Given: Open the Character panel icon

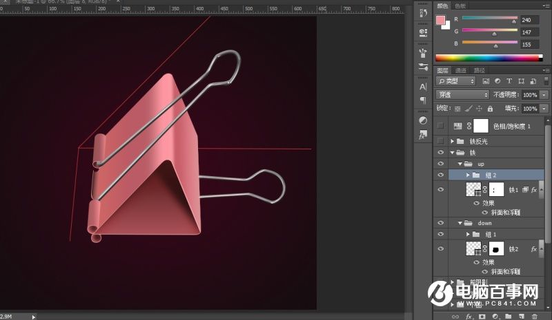Looking at the screenshot, I should (423, 87).
